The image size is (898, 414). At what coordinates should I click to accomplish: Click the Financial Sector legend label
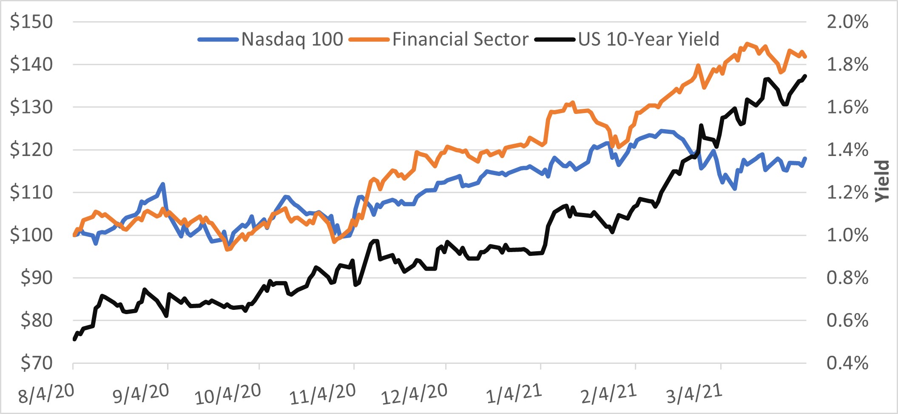pos(460,40)
